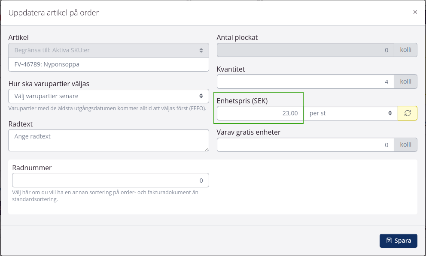Open 'Begränsa till: Aktiva SKU:er' dropdown
The height and width of the screenshot is (256, 426).
pos(109,50)
